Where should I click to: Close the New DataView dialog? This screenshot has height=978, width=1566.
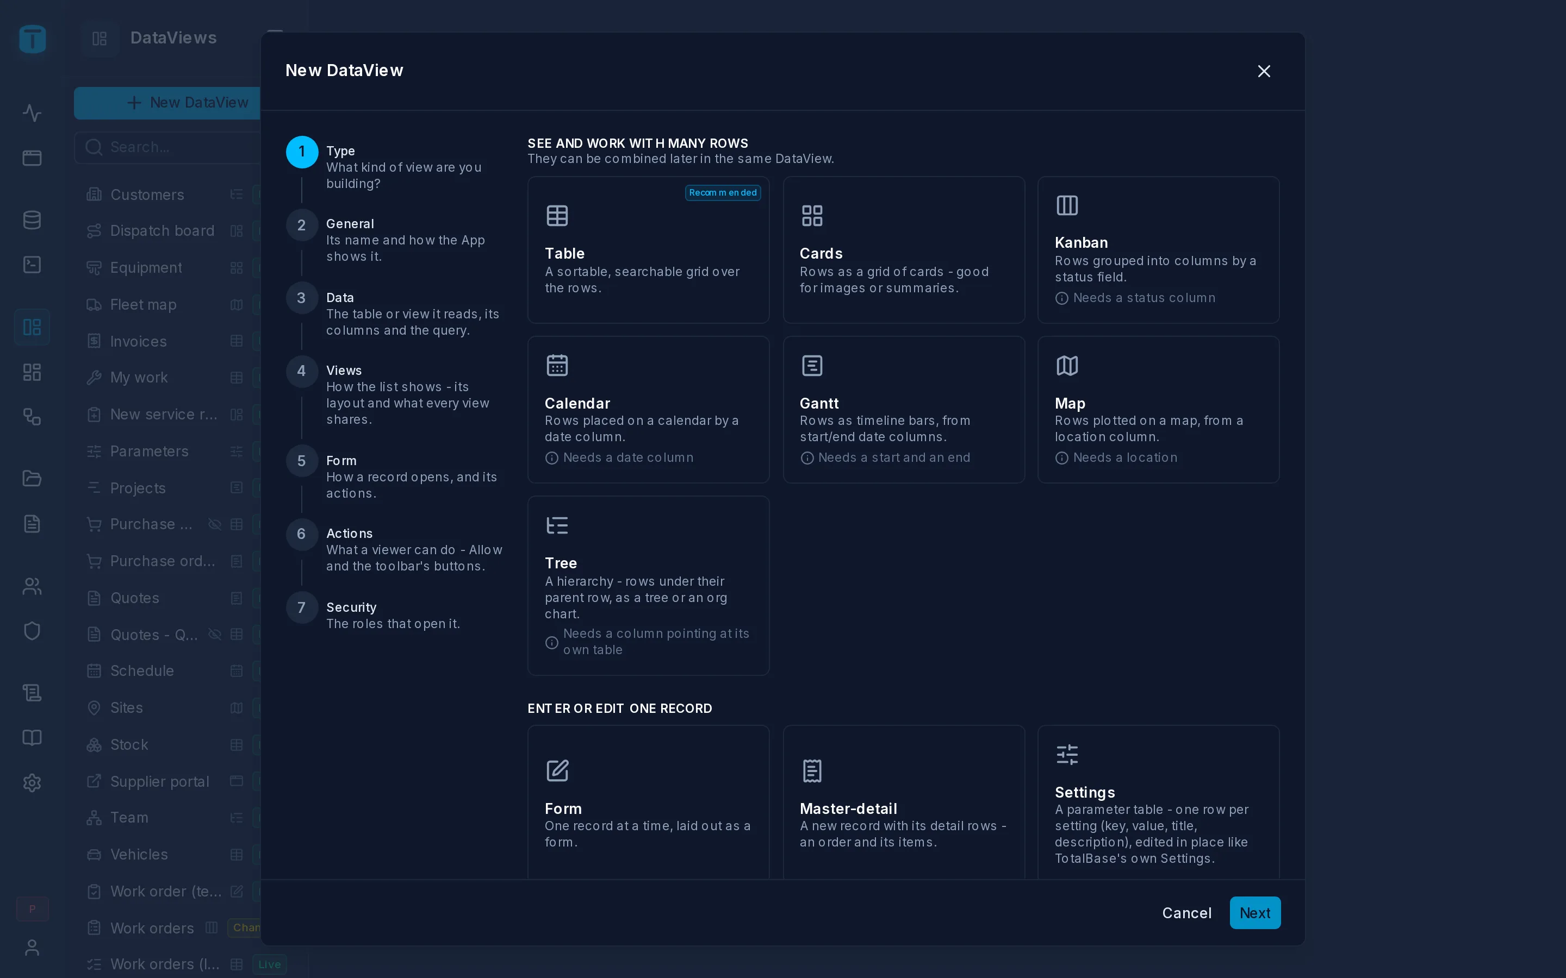point(1264,71)
